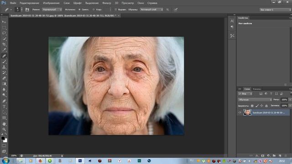The width and height of the screenshot is (292, 164).
Task: Select the Clone Stamp tool
Action: pyautogui.click(x=4, y=67)
